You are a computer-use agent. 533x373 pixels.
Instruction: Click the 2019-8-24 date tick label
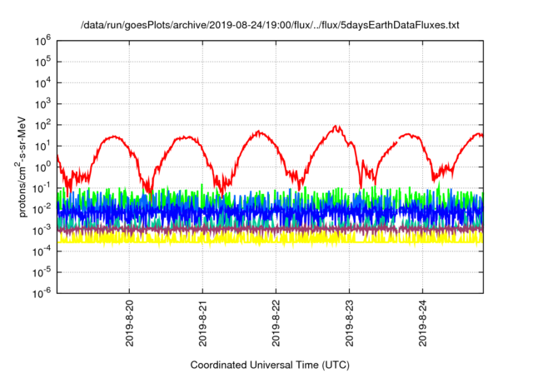click(422, 323)
